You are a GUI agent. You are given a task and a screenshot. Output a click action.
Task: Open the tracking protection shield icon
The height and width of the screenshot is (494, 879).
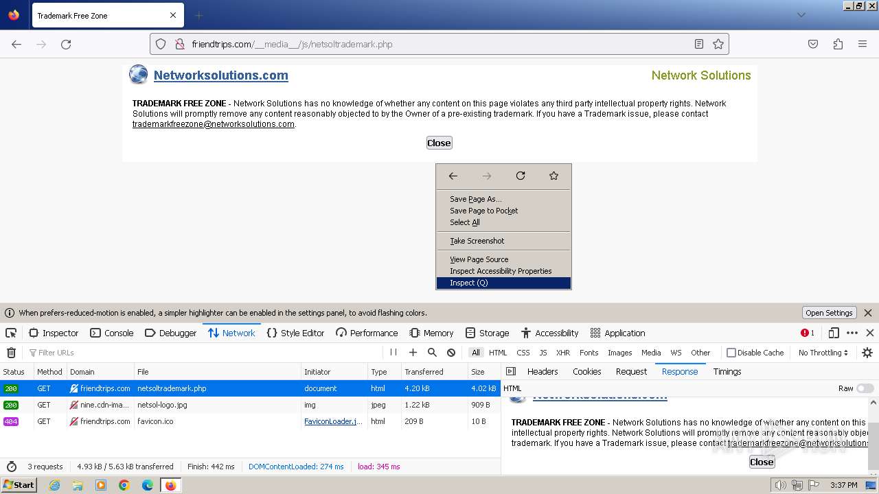tap(161, 44)
